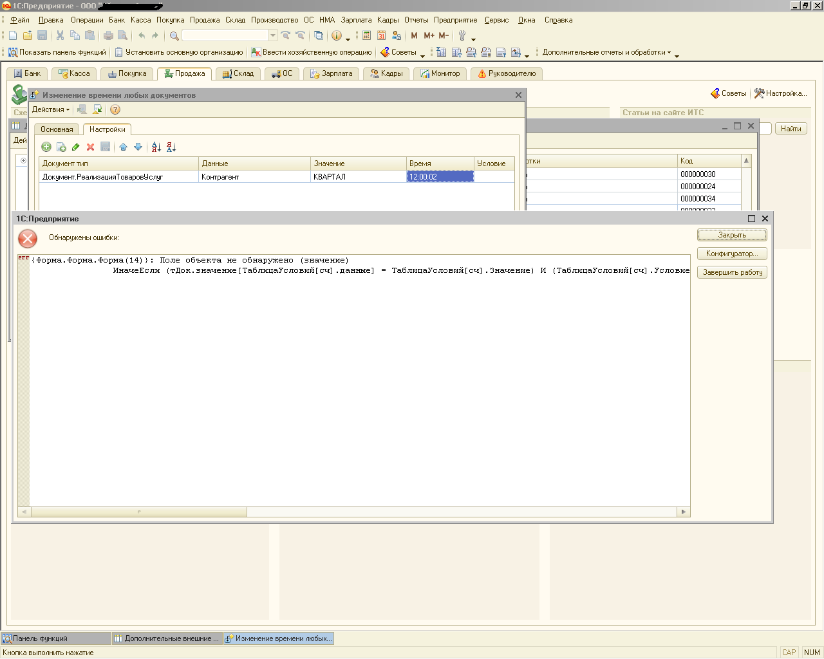
Task: Click the green Add row icon
Action: coord(46,147)
